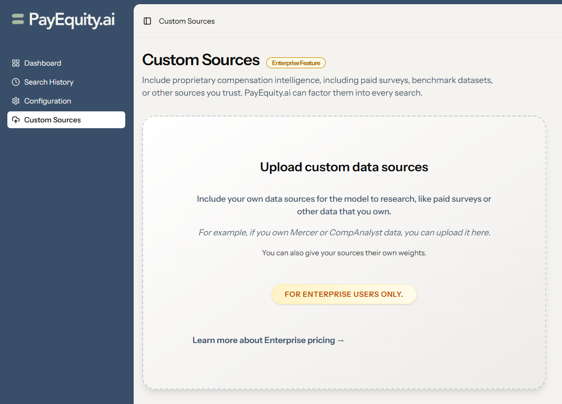Click the PayEquity.ai logo mark
562x404 pixels.
pos(17,20)
